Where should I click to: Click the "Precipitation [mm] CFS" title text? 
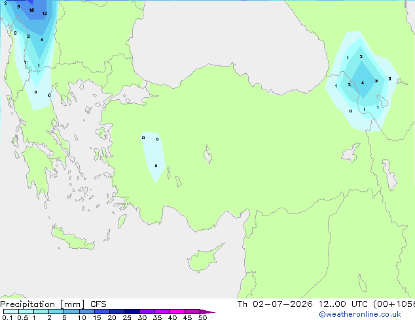click(53, 304)
